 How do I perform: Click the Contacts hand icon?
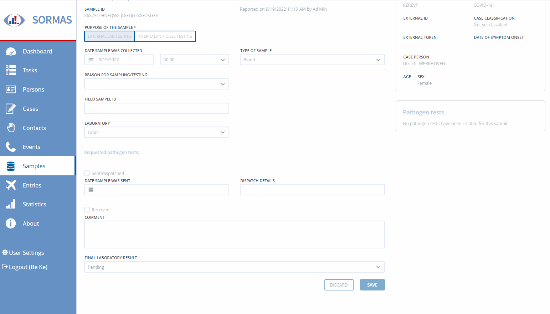[x=11, y=128]
